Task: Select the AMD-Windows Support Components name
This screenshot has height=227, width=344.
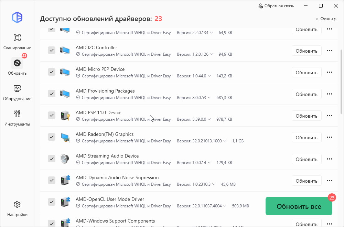Action: pyautogui.click(x=115, y=221)
